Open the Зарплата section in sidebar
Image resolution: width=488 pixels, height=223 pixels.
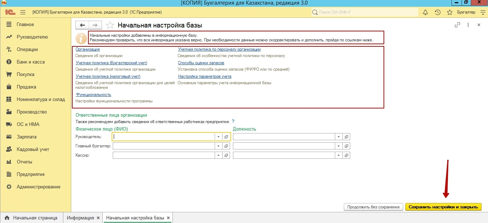(x=26, y=137)
